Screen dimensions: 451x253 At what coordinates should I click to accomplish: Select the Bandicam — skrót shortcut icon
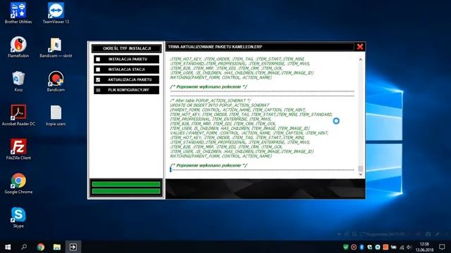[x=56, y=47]
